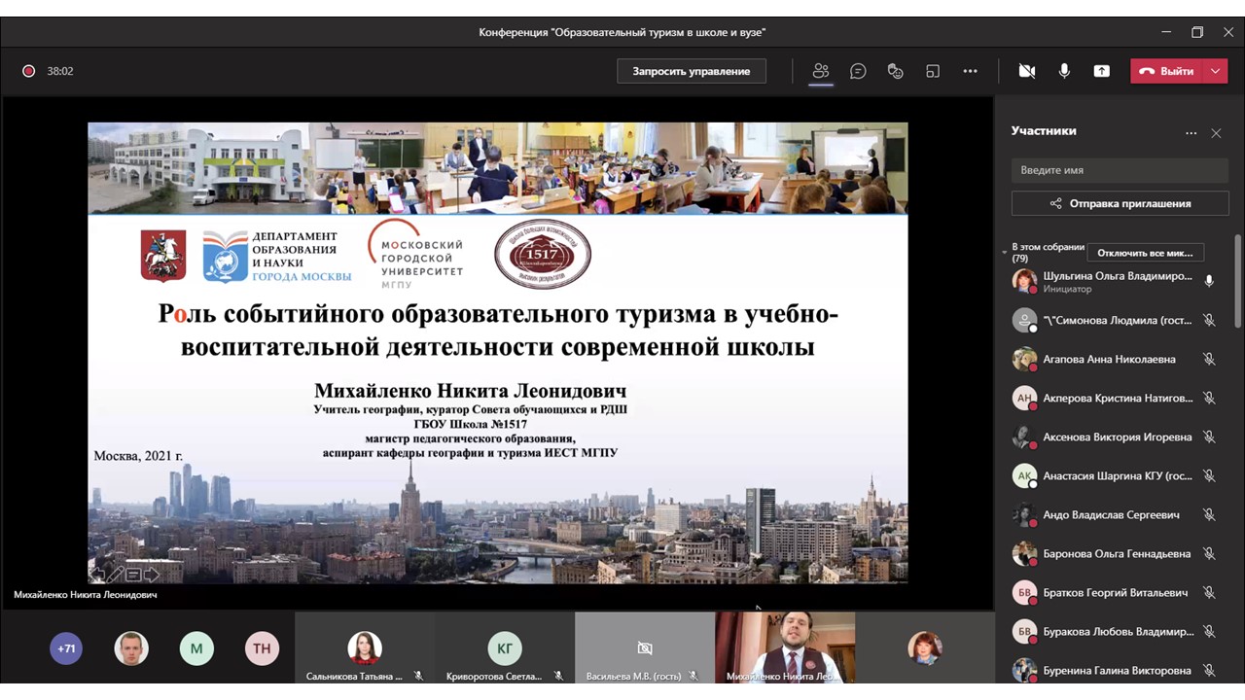The width and height of the screenshot is (1245, 700).
Task: Close the Участники panel
Action: point(1216,132)
